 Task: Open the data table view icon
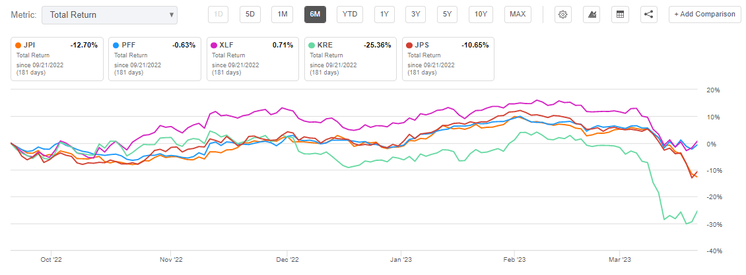620,15
